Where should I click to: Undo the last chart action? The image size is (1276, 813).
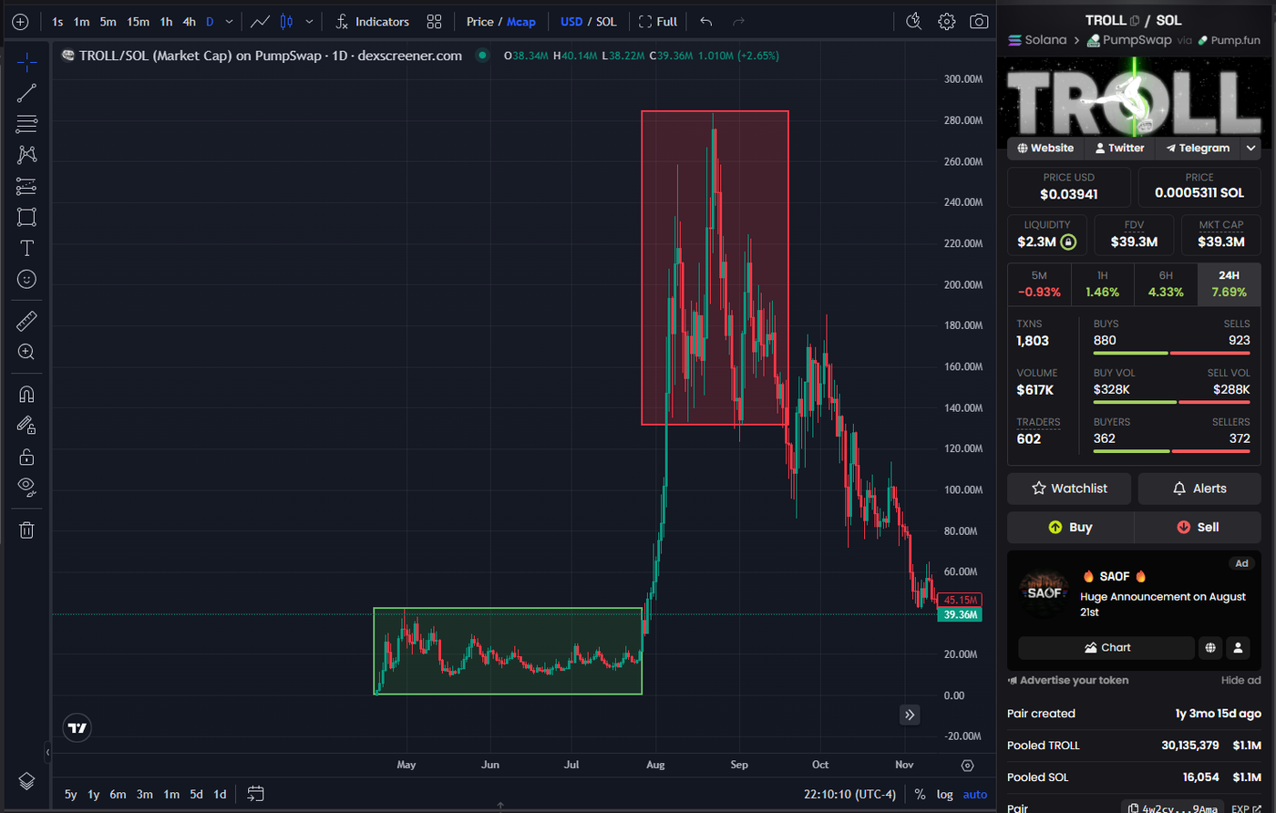click(706, 21)
